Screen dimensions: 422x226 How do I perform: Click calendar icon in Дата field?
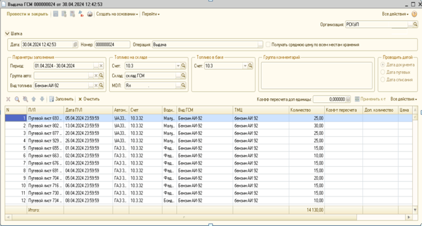[75, 45]
